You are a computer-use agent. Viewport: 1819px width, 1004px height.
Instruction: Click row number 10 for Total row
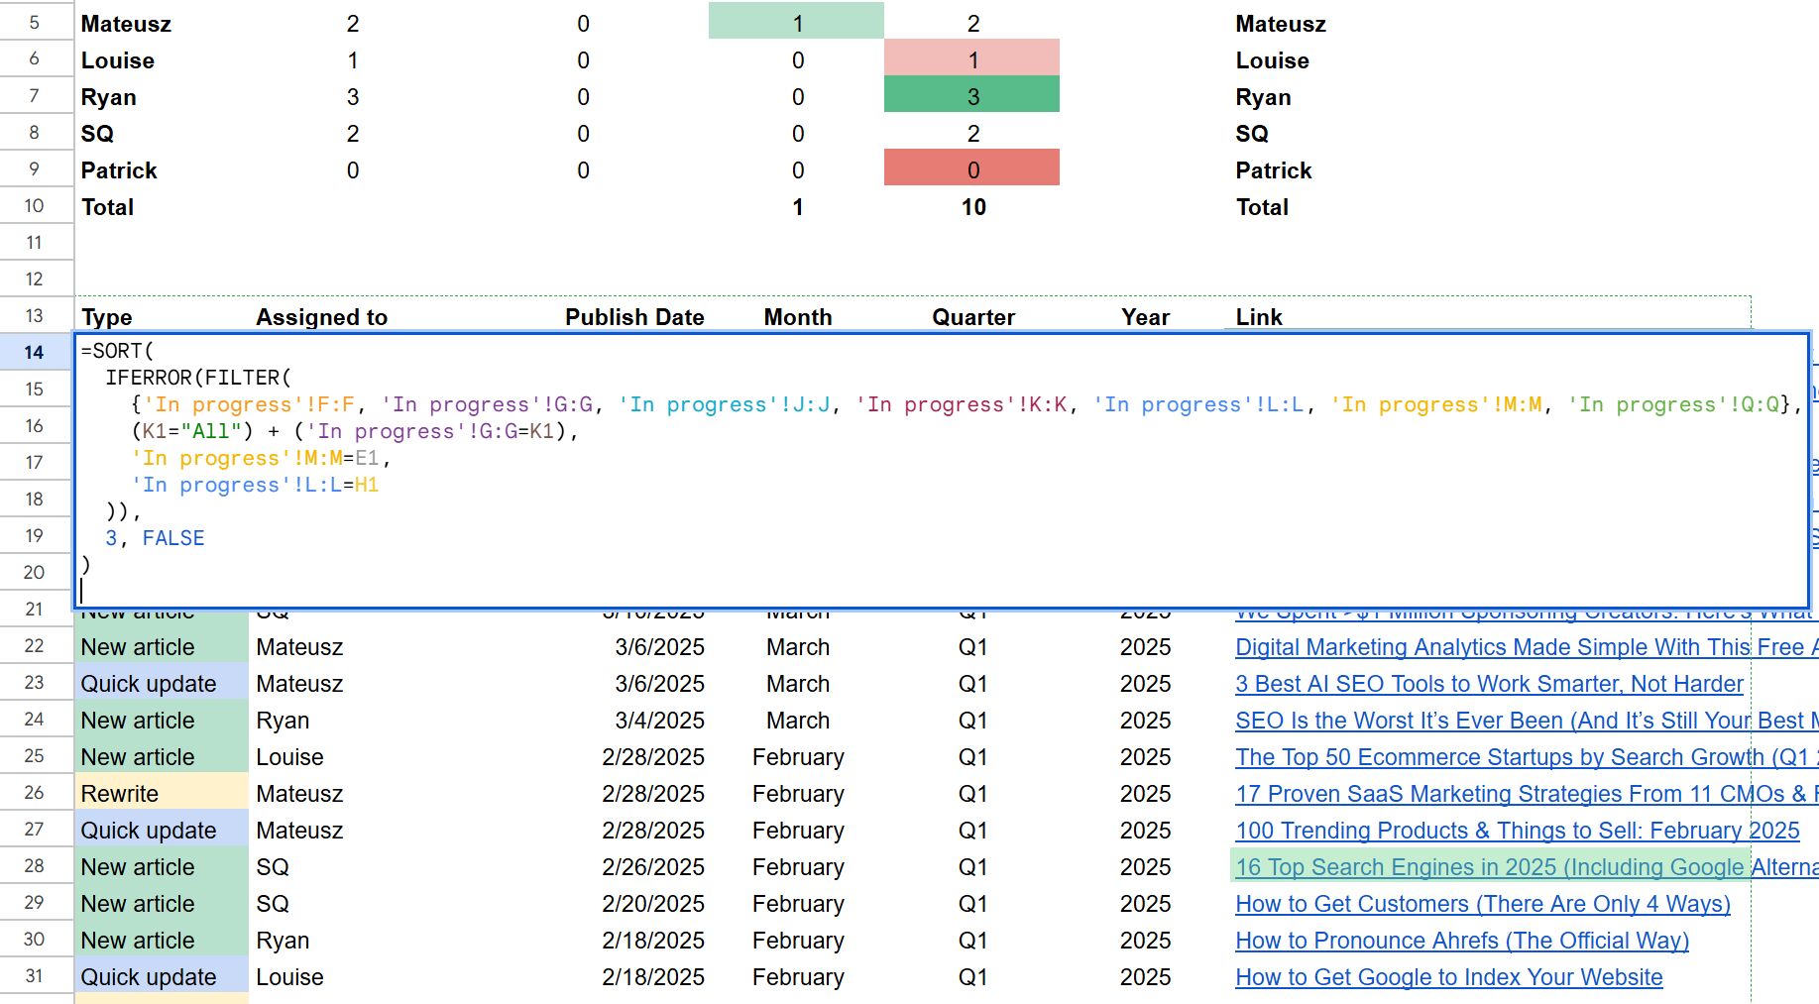[x=35, y=206]
